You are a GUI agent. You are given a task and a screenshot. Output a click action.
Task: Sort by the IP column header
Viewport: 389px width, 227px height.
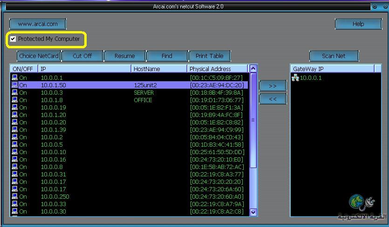tap(84, 69)
